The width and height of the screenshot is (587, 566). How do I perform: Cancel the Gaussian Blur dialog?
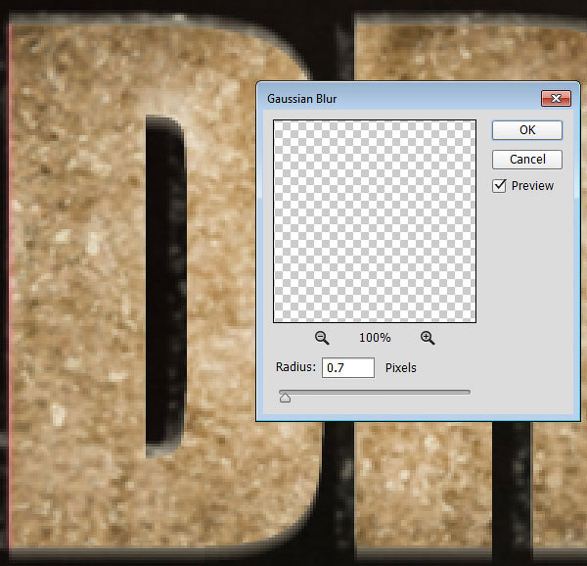pos(527,160)
